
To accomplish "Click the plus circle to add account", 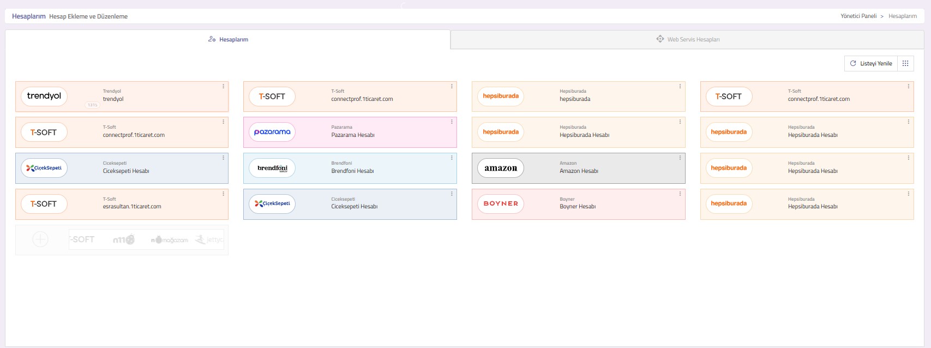I will click(40, 239).
